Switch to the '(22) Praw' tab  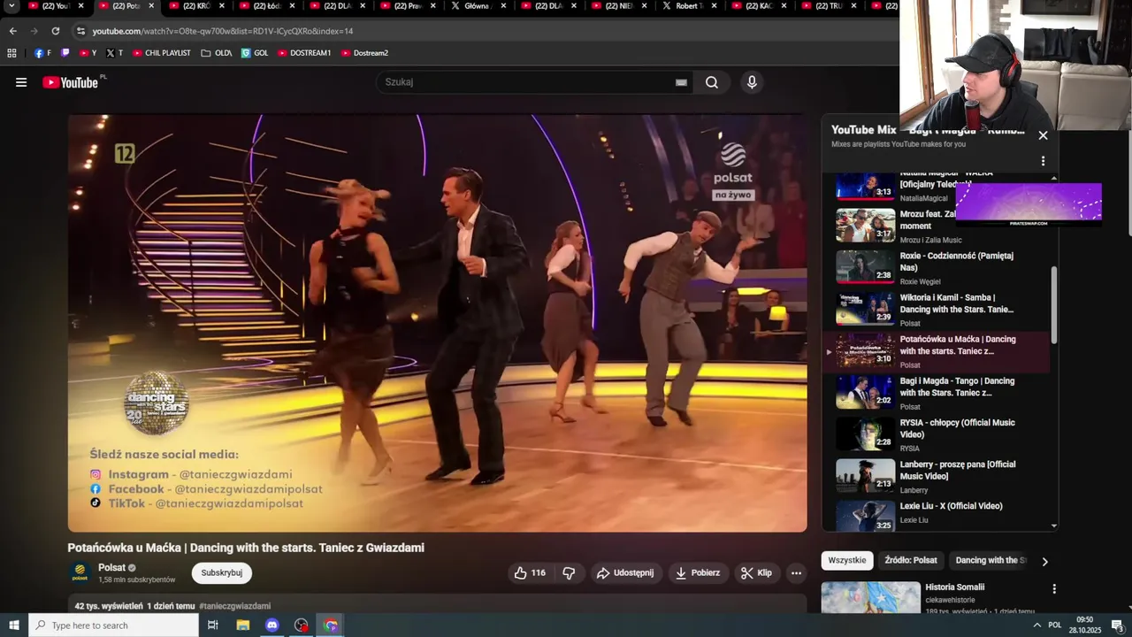407,6
